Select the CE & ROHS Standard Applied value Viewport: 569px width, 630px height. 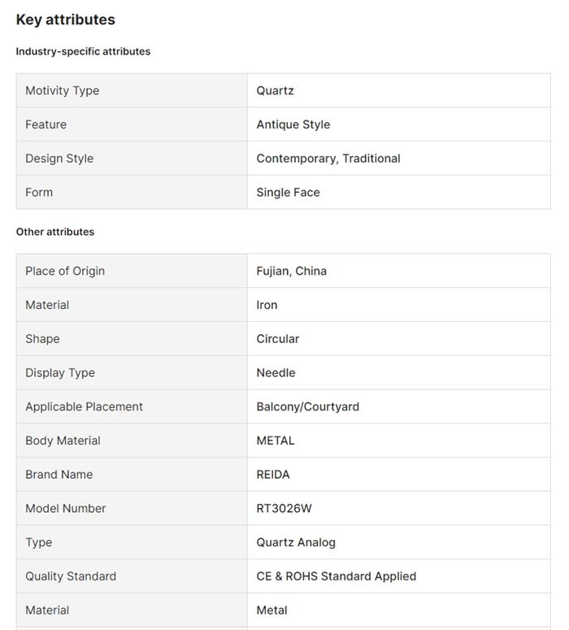(x=337, y=576)
